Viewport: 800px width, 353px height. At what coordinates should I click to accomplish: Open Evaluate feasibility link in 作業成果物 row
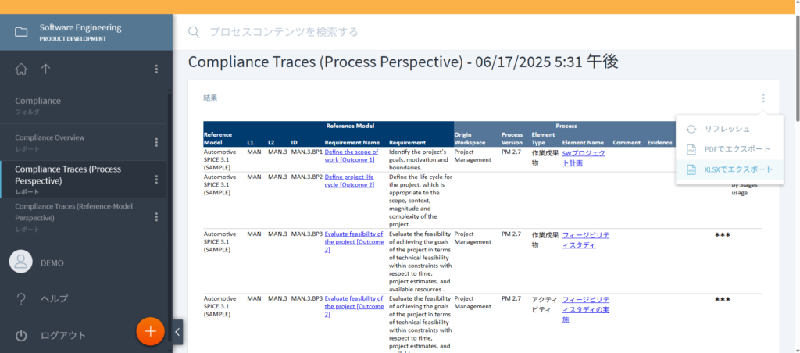tap(354, 242)
